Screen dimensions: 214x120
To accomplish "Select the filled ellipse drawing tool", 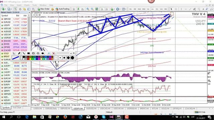I will click(43, 53).
